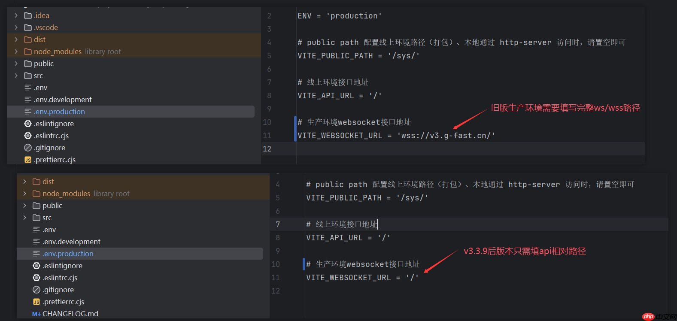677x321 pixels.
Task: Click the src folder icon in lower tree
Action: 36,218
